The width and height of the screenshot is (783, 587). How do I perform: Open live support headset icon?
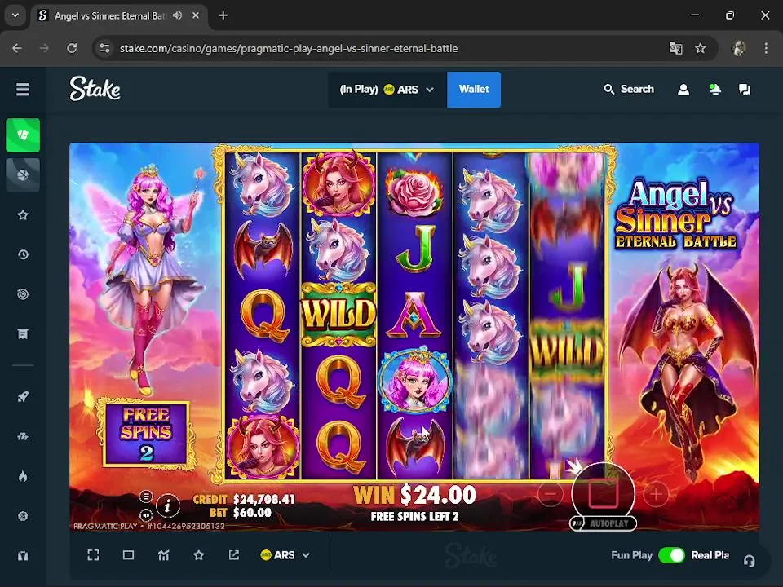749,561
